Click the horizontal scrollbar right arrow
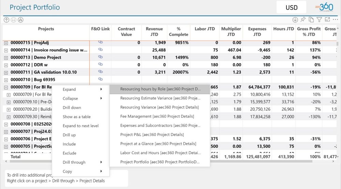 pyautogui.click(x=333, y=161)
